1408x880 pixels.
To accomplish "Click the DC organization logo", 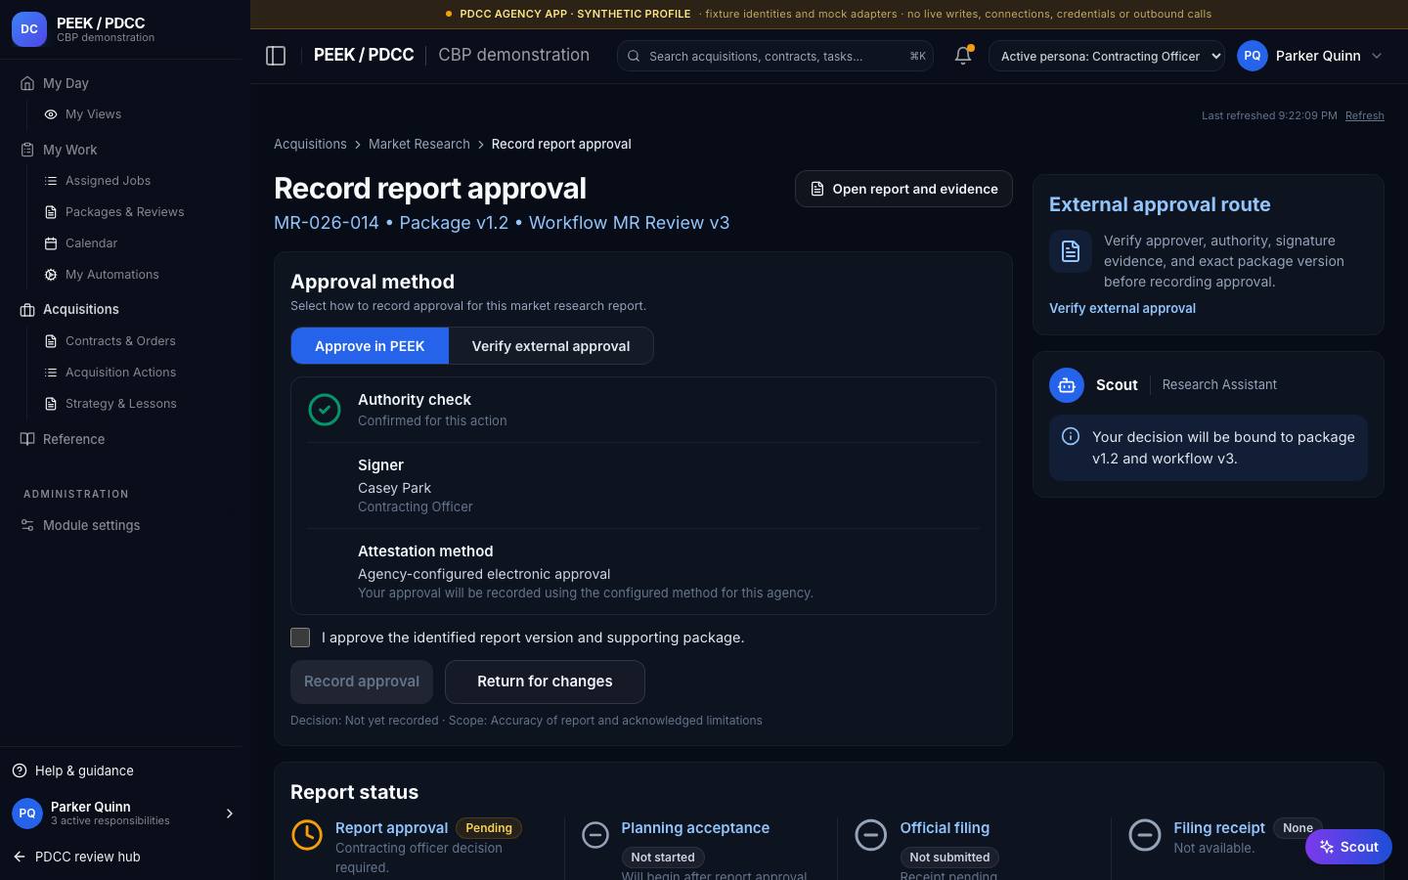I will pyautogui.click(x=29, y=29).
